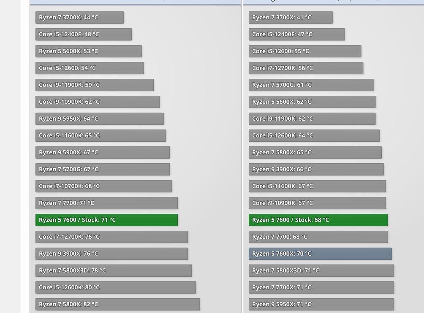Select the left chart bar Ryzen 7 5700G: 67 °C
This screenshot has width=424, height=313.
tap(103, 169)
